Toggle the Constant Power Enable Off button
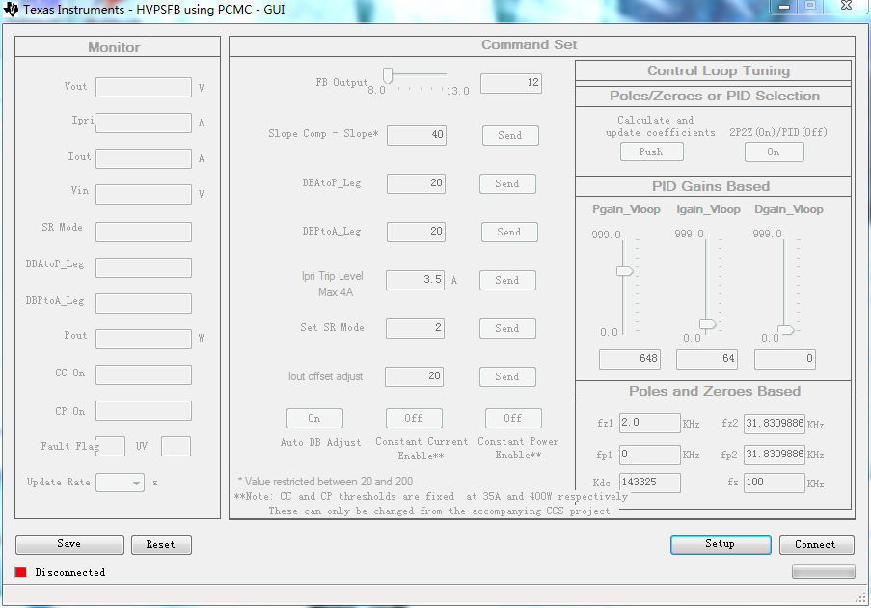The height and width of the screenshot is (608, 871). pos(513,418)
